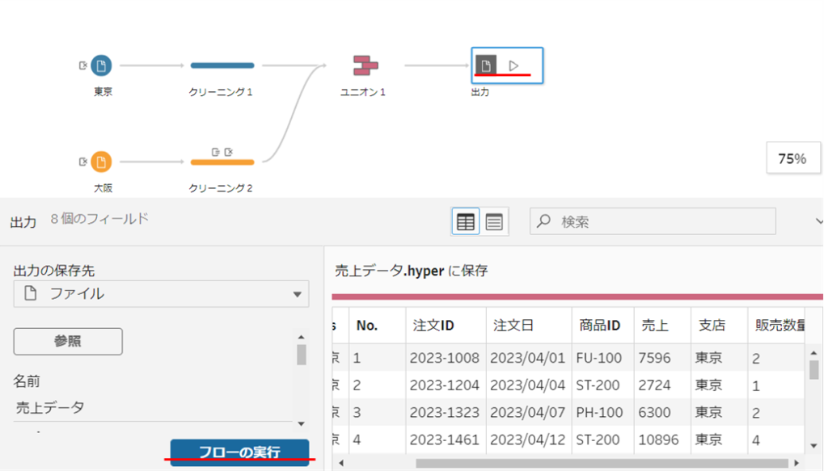
Task: Click up arrow of data grid vertical scrollbar
Action: [813, 352]
